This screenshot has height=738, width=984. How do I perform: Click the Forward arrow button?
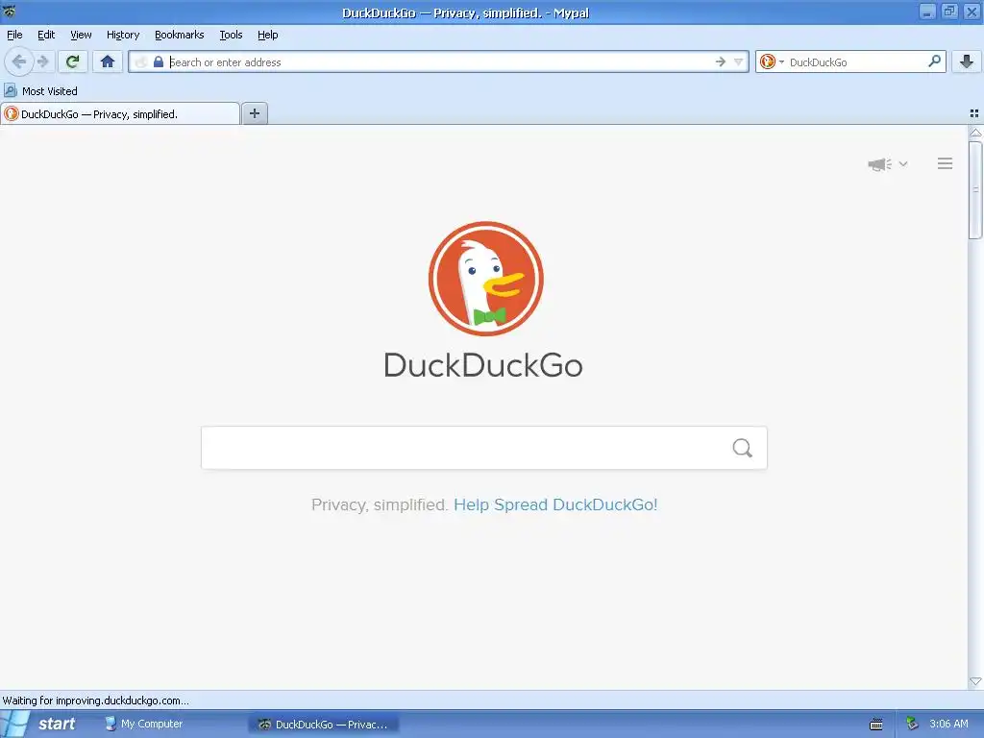click(42, 61)
